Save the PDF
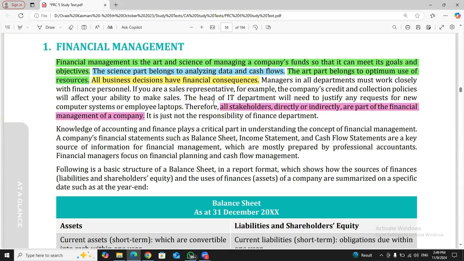Screen dimensions: 464x261 (418, 27)
